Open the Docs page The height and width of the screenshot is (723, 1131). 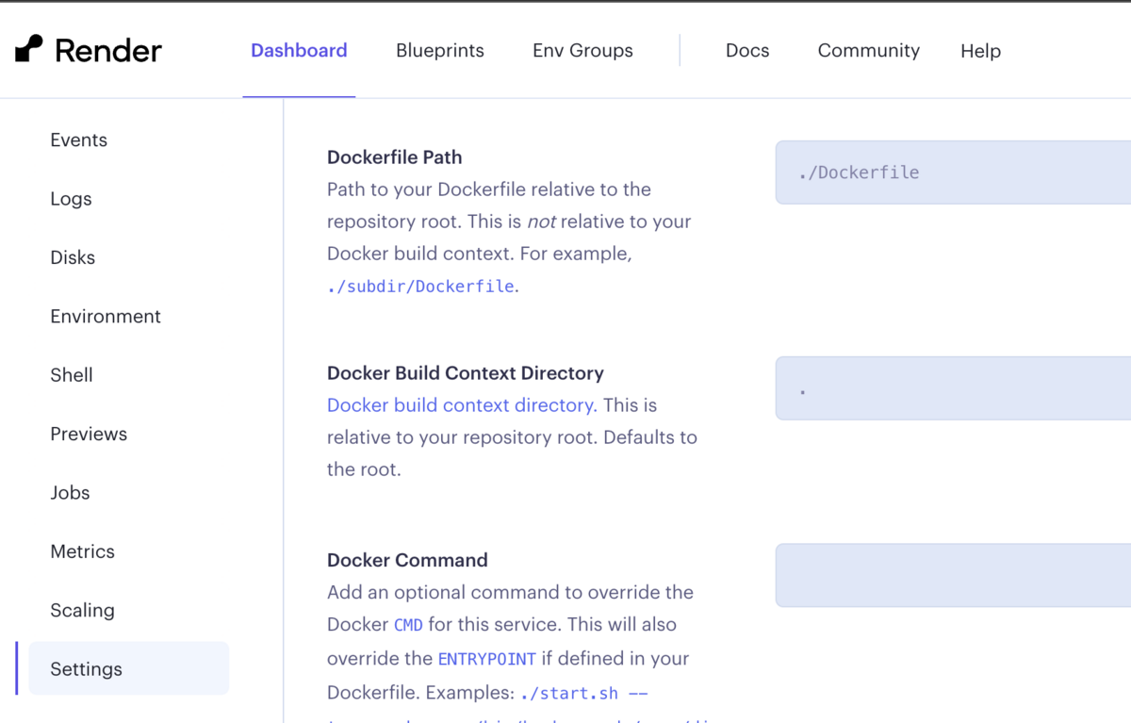click(746, 51)
